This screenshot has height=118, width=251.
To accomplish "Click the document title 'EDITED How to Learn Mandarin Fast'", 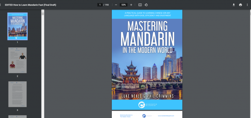I will [30, 5].
